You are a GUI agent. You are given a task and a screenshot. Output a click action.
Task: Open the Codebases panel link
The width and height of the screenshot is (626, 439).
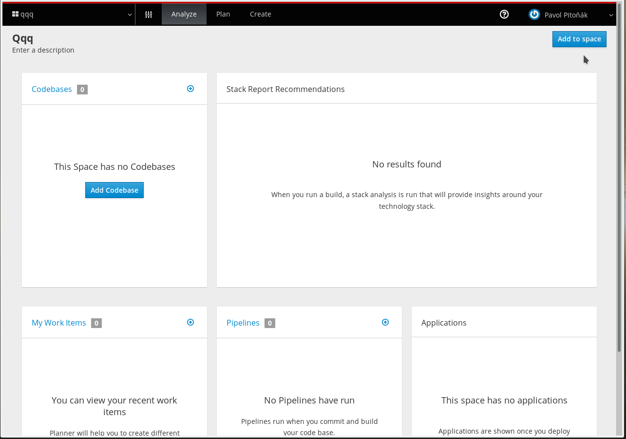coord(52,90)
